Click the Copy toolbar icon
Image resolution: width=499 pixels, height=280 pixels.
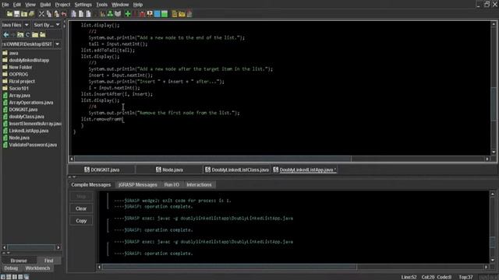point(49,14)
